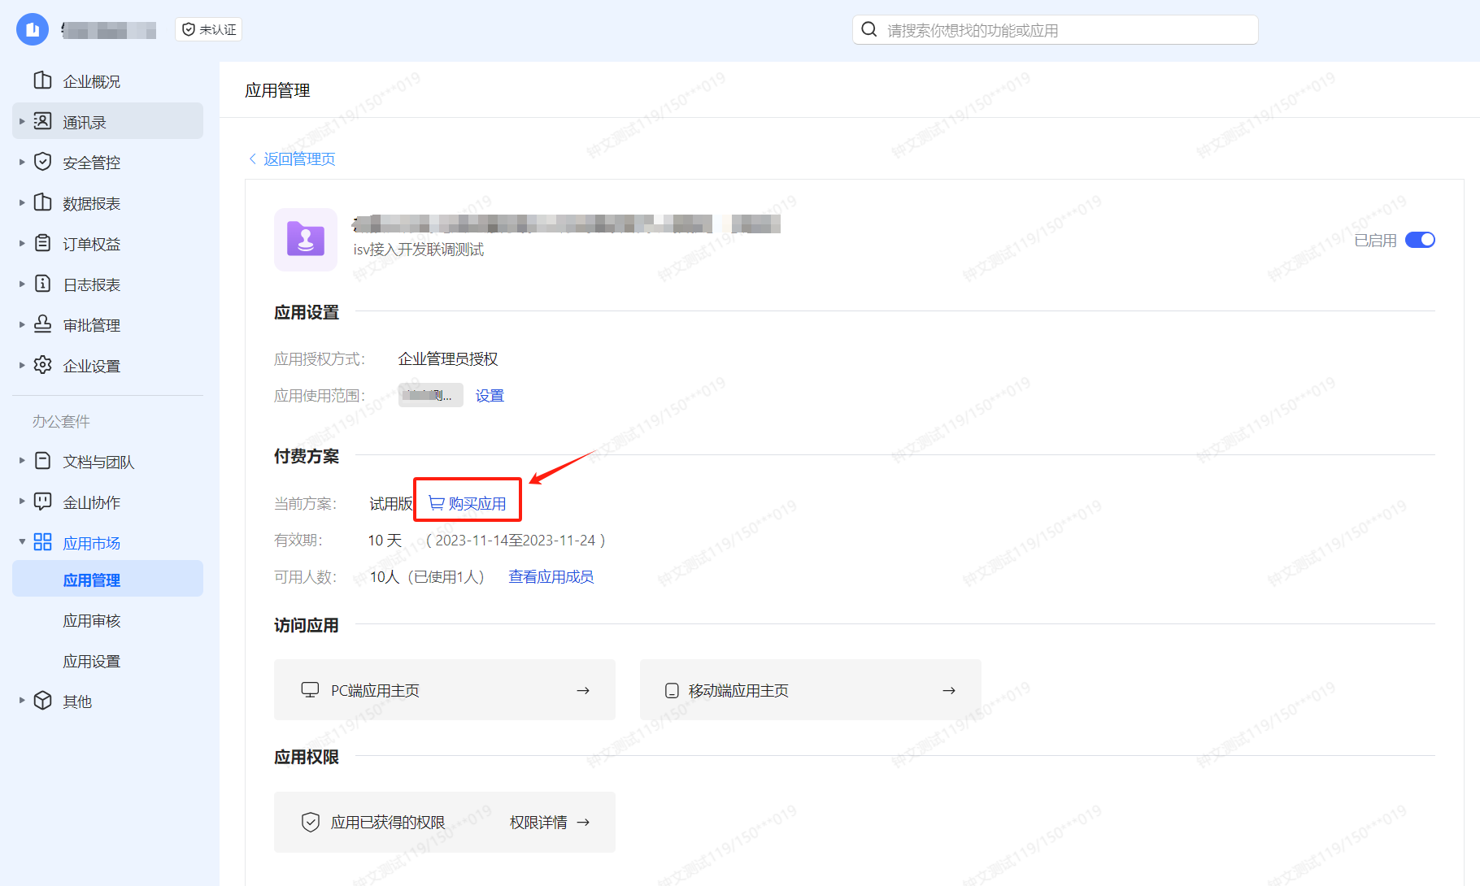Click the purple app folder icon

coord(306,240)
